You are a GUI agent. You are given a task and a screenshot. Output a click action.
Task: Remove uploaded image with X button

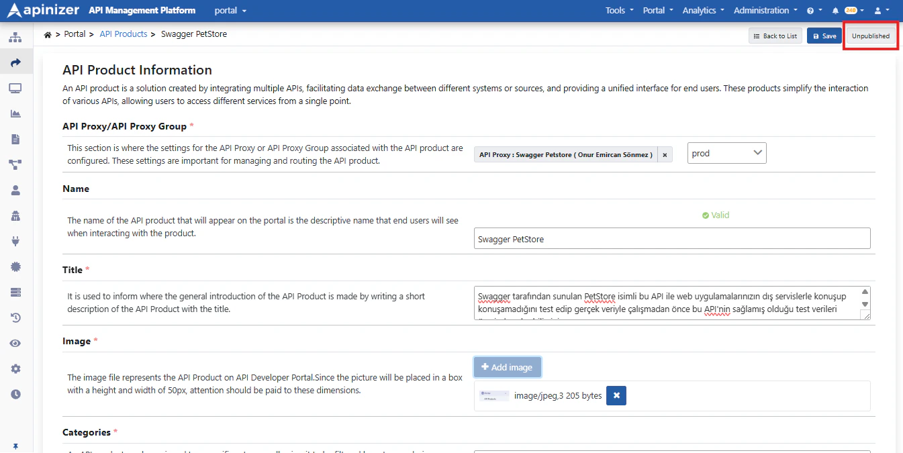pos(616,396)
